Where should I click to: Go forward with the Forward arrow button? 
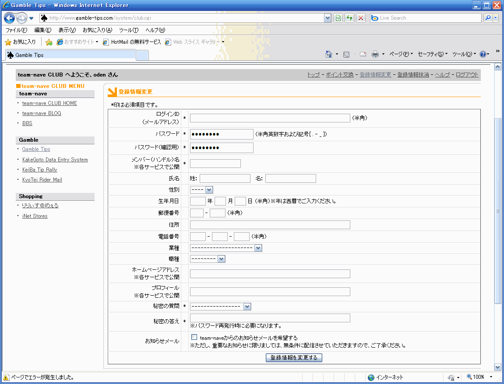coord(21,18)
